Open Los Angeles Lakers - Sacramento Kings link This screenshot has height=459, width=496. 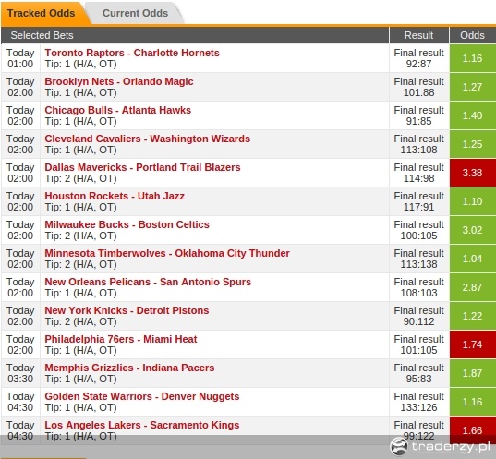(x=142, y=425)
